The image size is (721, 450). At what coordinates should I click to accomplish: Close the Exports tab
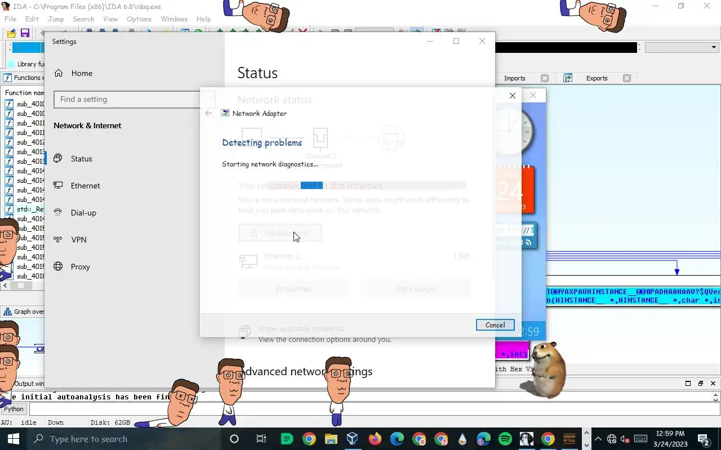pyautogui.click(x=626, y=78)
